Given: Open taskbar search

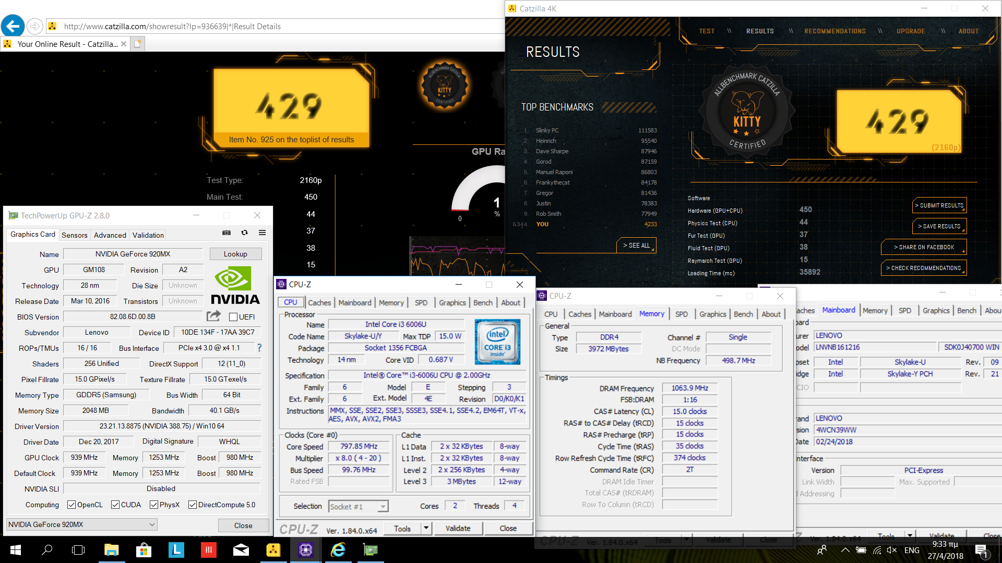Looking at the screenshot, I should pyautogui.click(x=47, y=550).
